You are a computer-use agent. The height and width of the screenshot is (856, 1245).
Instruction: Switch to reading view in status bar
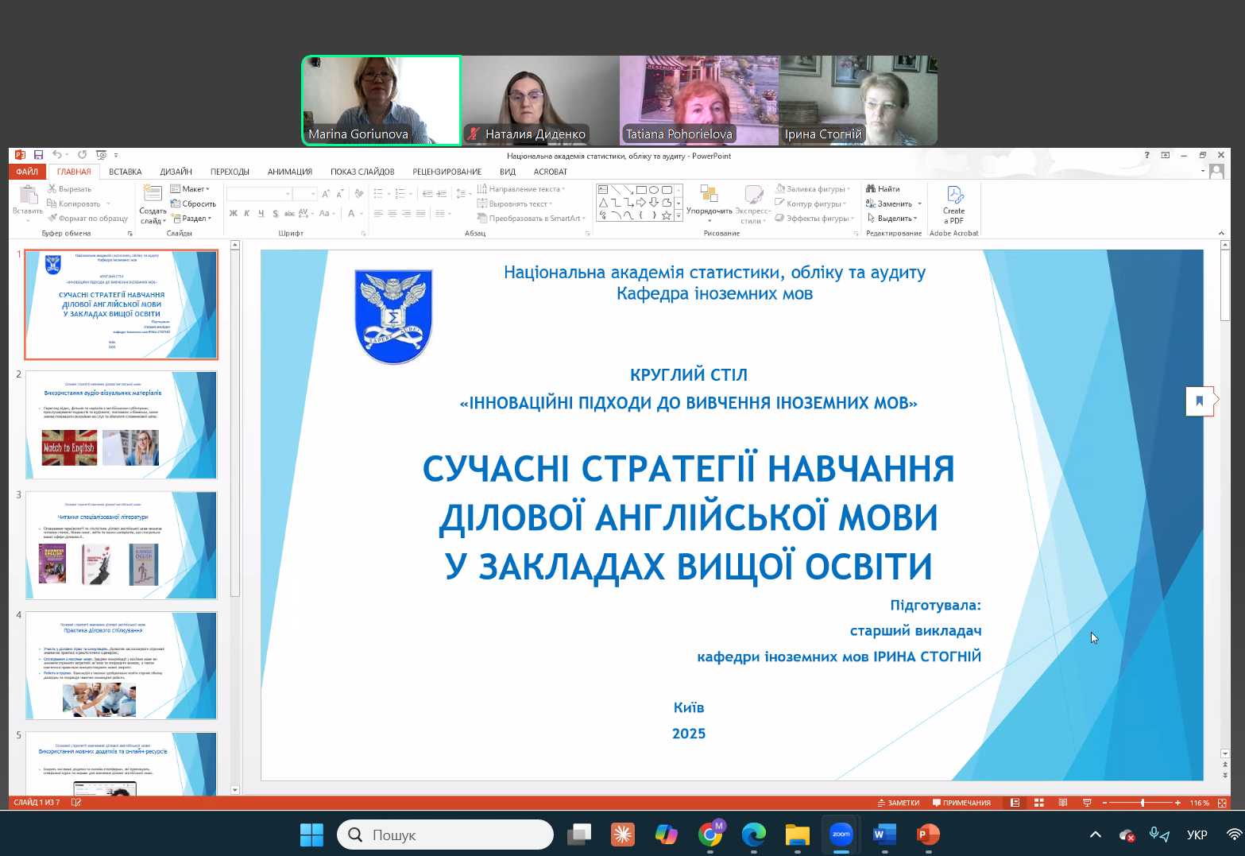pyautogui.click(x=1063, y=803)
